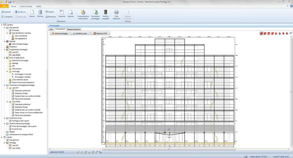Click the Esporta in DXF button

[100, 33]
